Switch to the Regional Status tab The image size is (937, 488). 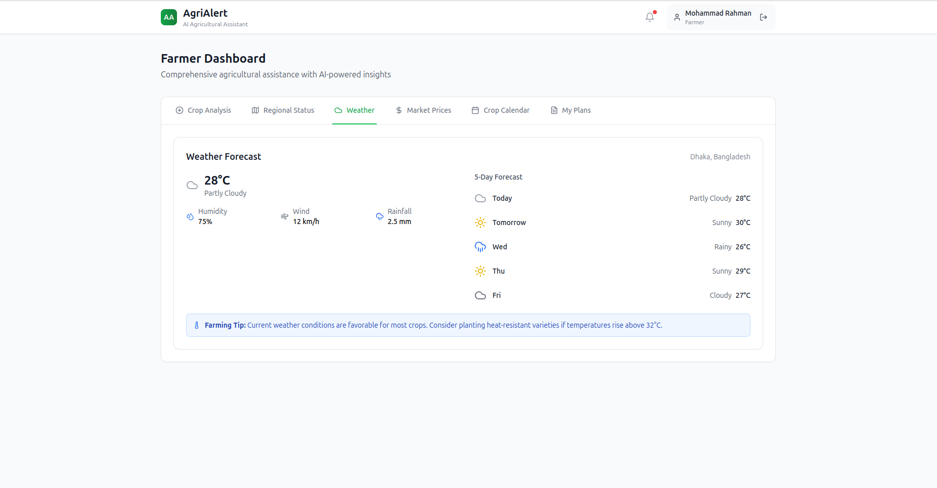pos(283,110)
